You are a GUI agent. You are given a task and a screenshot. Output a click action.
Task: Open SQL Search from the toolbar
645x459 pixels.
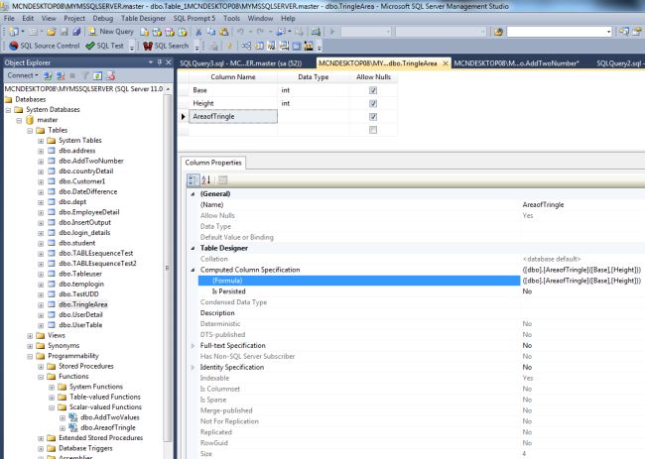pos(166,46)
